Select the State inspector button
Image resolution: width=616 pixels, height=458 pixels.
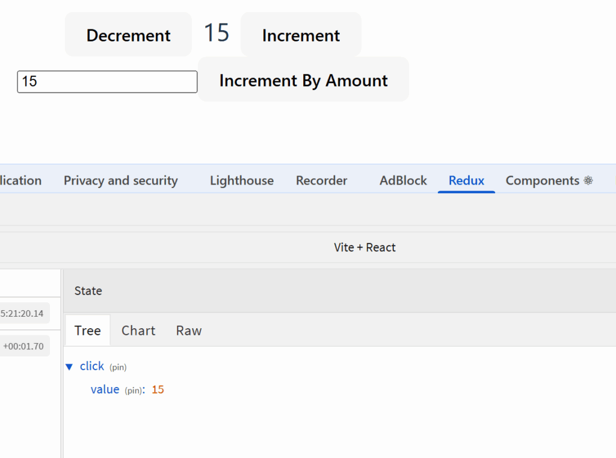point(88,291)
